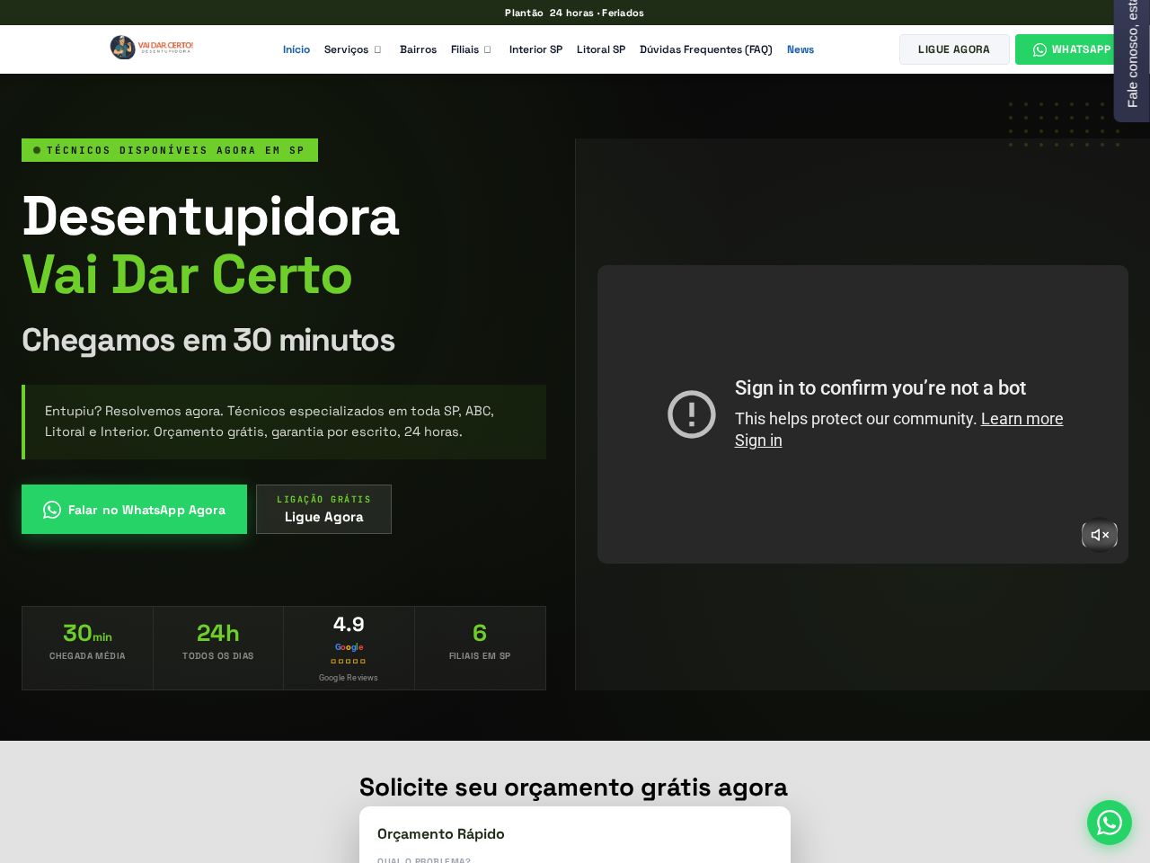Viewport: 1150px width, 863px height.
Task: Open the Interior SP menu item
Action: point(535,49)
